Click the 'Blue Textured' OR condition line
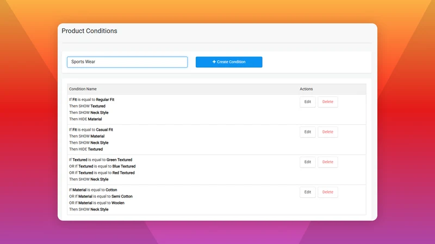The height and width of the screenshot is (244, 435). 102,166
